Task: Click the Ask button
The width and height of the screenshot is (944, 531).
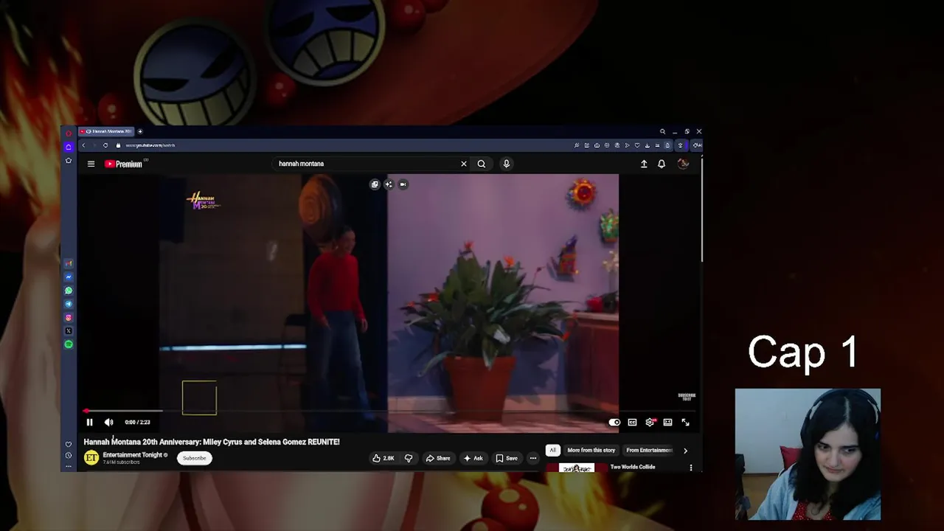Action: [x=473, y=458]
